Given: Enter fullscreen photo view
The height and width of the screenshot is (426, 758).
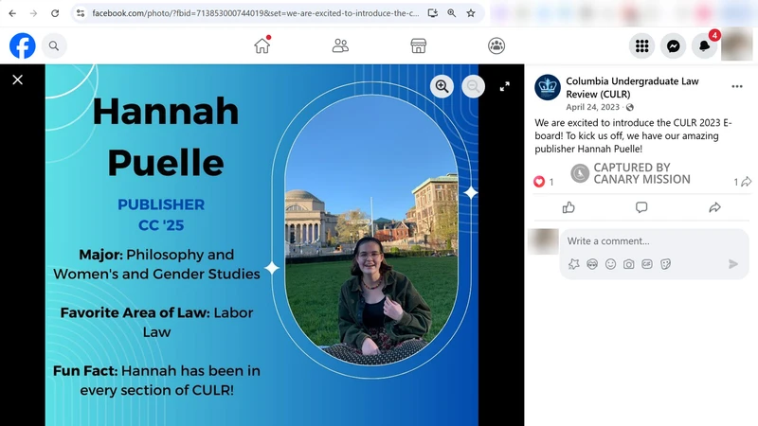Looking at the screenshot, I should [505, 86].
